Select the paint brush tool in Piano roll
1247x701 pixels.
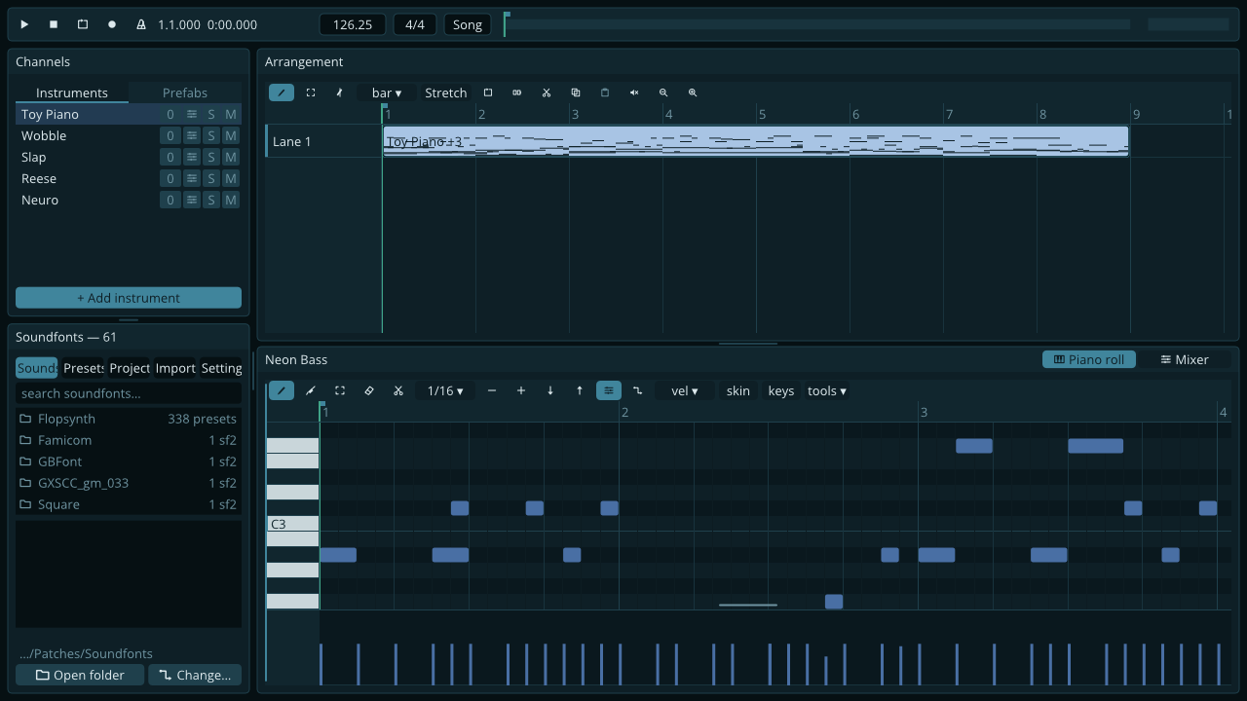pyautogui.click(x=311, y=390)
